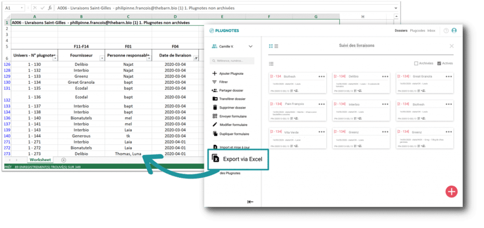Uncheck the Actives checkbox

point(439,63)
